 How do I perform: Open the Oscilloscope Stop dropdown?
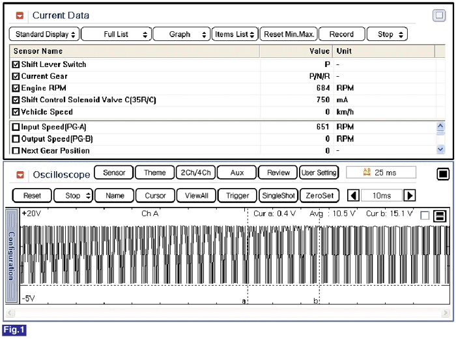73,195
